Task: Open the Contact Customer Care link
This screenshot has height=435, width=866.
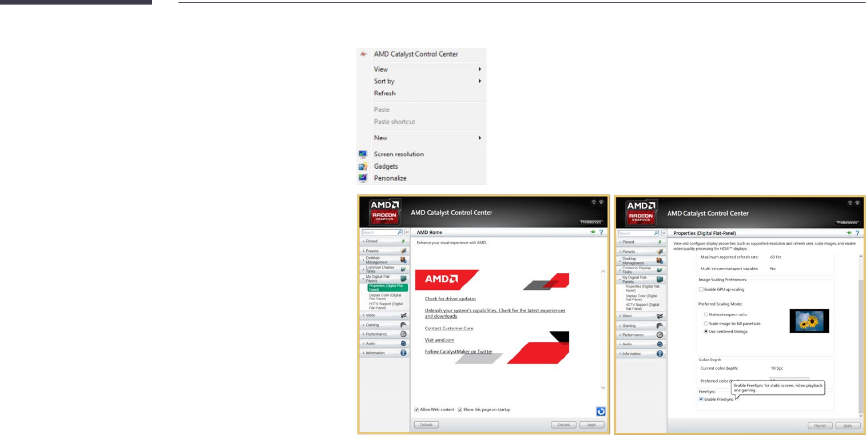Action: click(x=449, y=328)
